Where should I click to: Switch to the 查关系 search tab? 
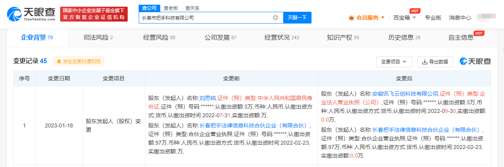(x=192, y=8)
